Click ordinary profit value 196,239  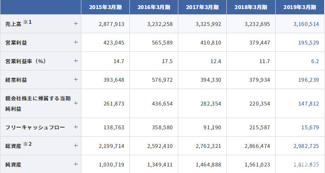[x=309, y=80]
